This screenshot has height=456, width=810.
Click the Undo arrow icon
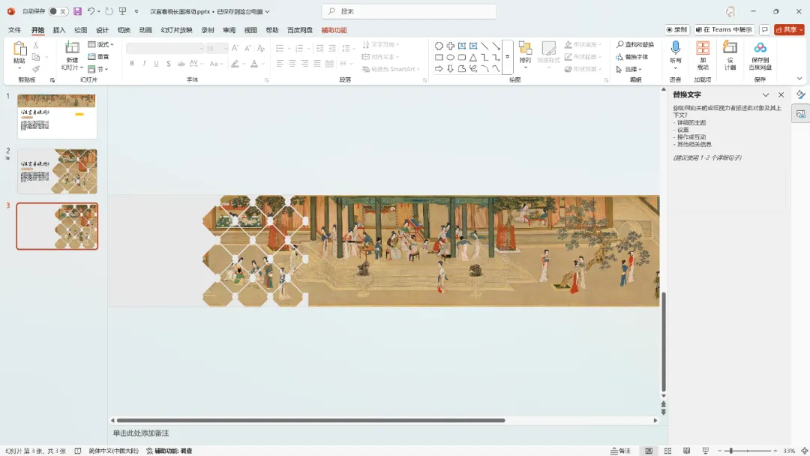[91, 11]
